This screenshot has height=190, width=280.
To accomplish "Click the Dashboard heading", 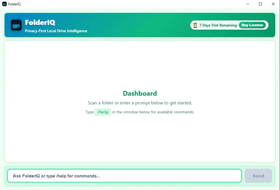I will 140,93.
